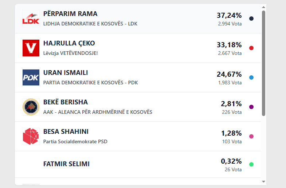Click the AAK round emblem logo
Image resolution: width=286 pixels, height=188 pixels.
pos(31,107)
